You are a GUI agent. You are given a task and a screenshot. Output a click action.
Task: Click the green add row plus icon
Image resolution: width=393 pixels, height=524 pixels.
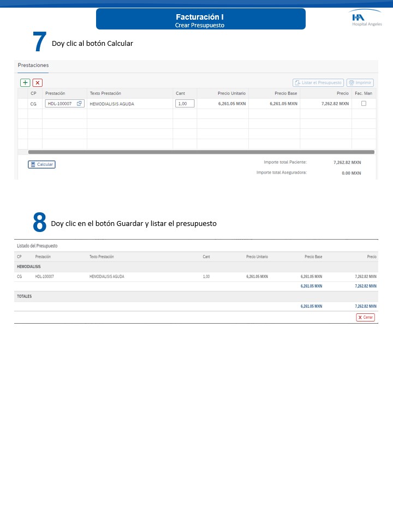point(25,82)
